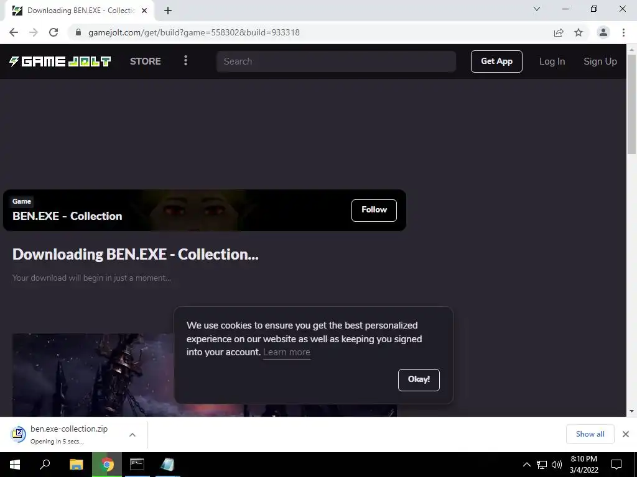Open the Sign Up link
This screenshot has width=637, height=477.
[x=600, y=61]
